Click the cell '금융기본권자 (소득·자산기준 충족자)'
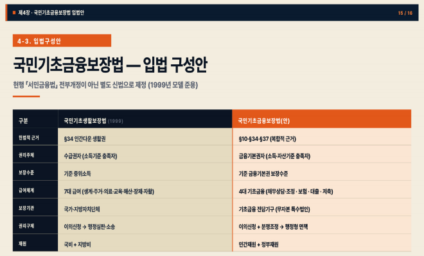The image size is (424, 256). (x=322, y=154)
